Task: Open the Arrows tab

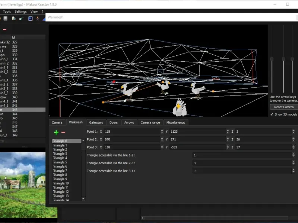Action: tap(129, 123)
